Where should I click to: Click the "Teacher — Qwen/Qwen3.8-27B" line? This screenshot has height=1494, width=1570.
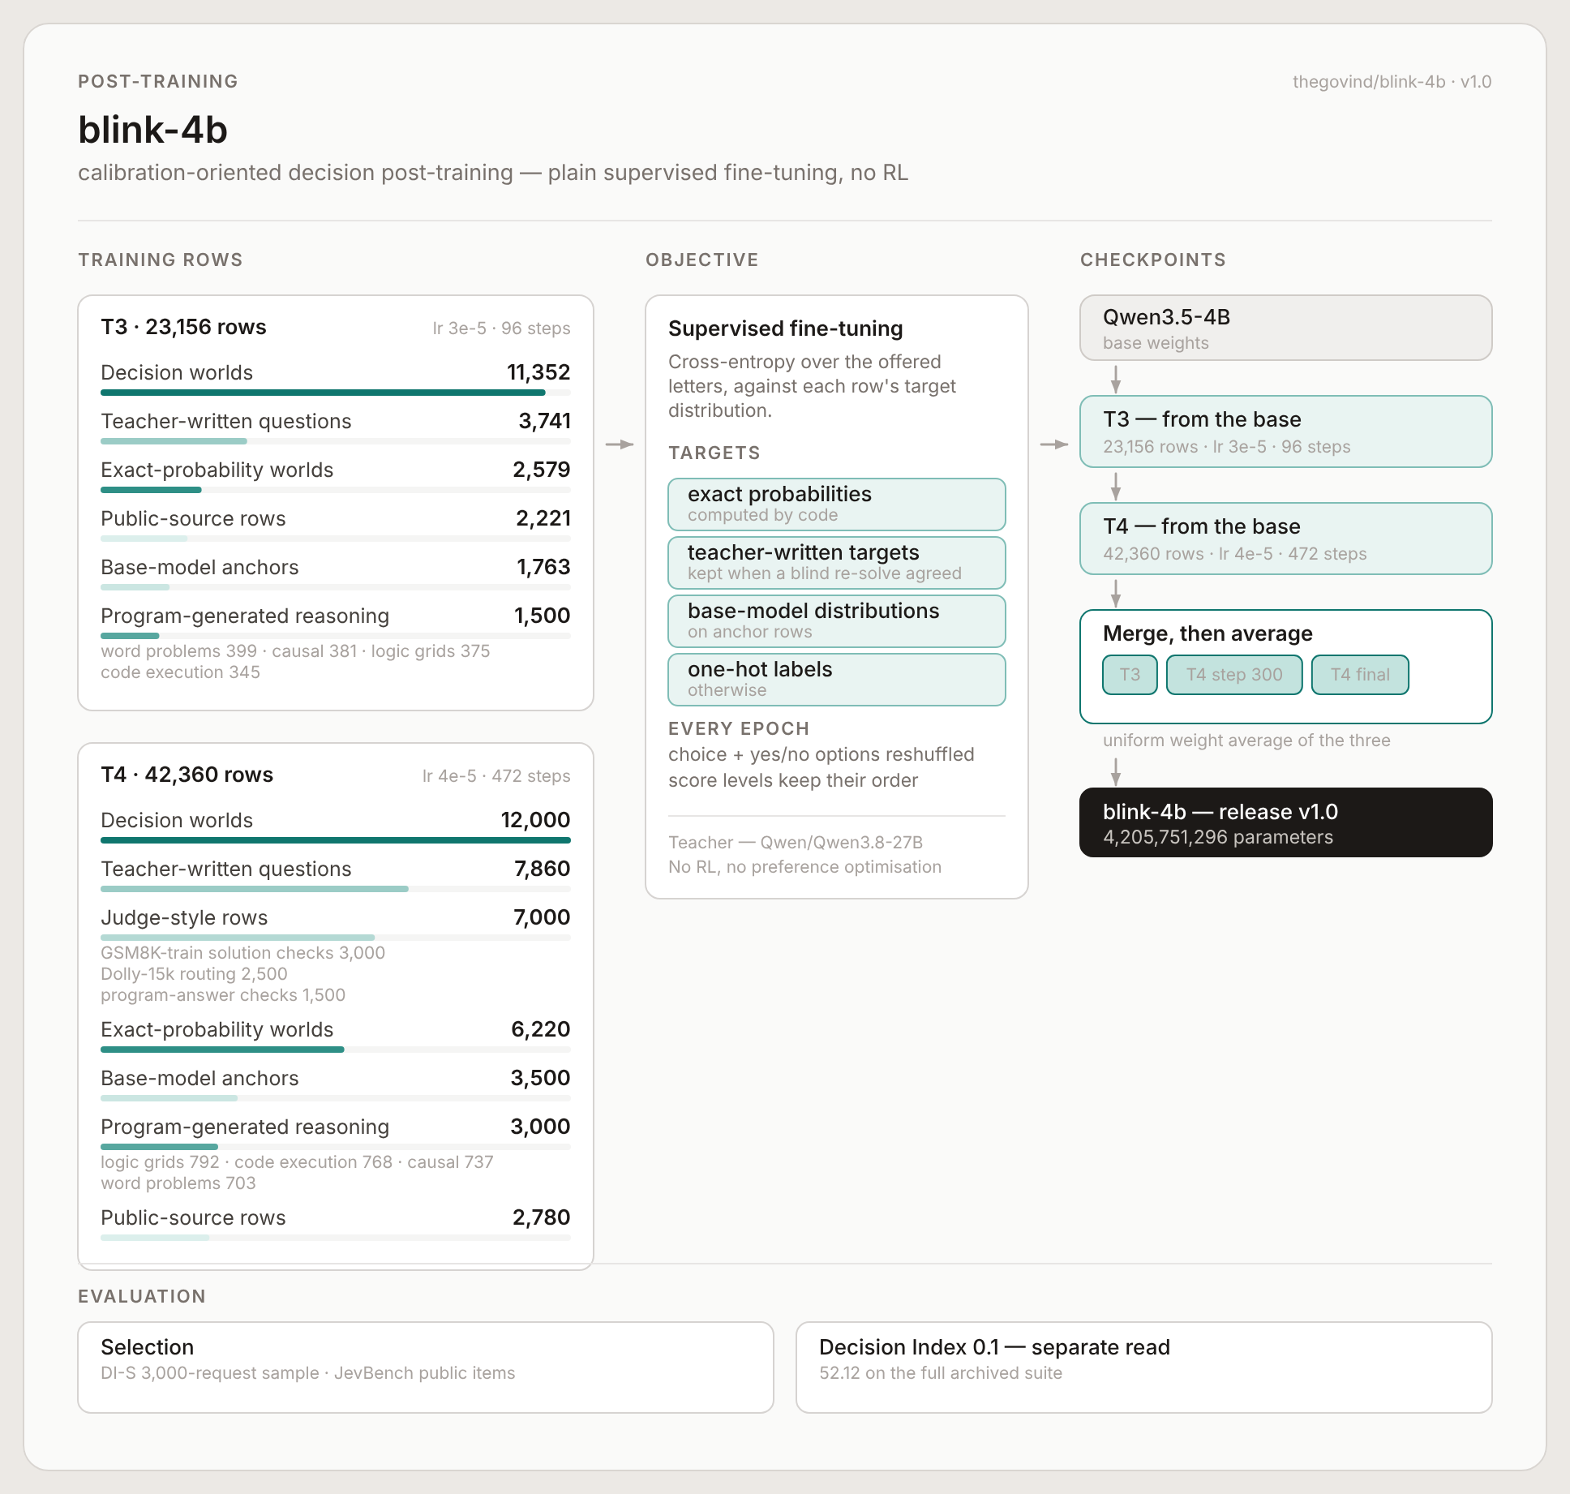tap(796, 843)
